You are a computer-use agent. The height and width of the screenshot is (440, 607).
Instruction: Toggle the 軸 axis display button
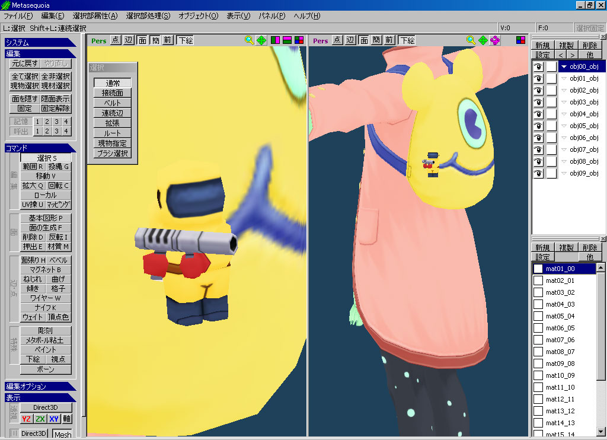(67, 419)
